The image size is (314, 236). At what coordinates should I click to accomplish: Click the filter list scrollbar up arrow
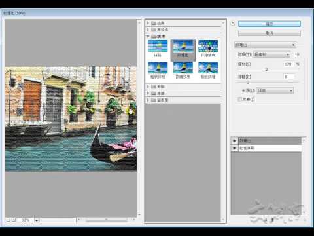click(223, 22)
